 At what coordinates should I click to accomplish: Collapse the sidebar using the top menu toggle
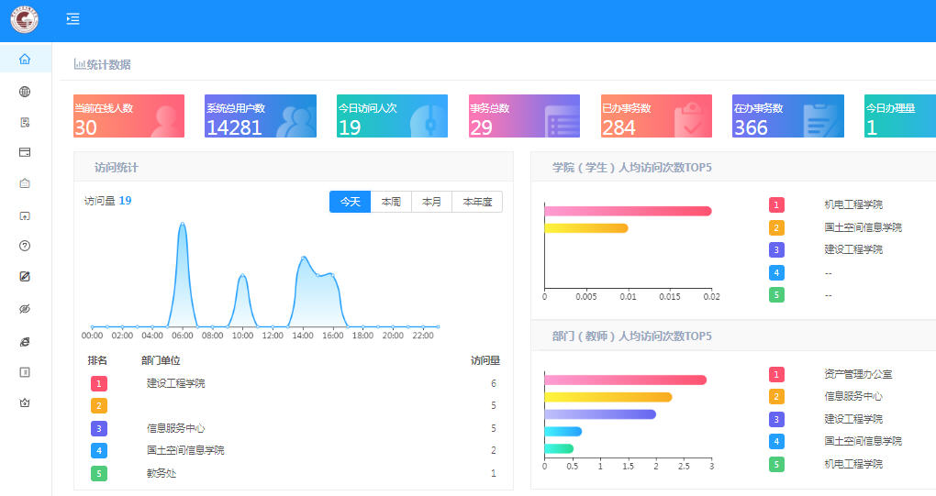click(x=72, y=19)
